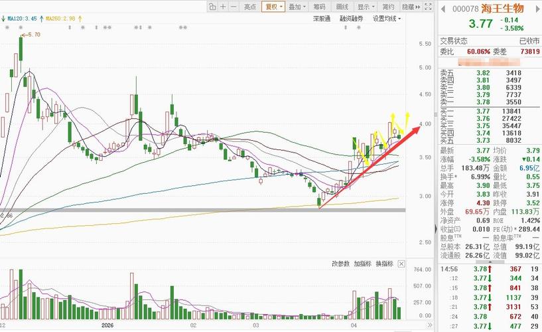Activate the 画线 drawing tools
Screen dimensions: 542x332
[x=342, y=7]
